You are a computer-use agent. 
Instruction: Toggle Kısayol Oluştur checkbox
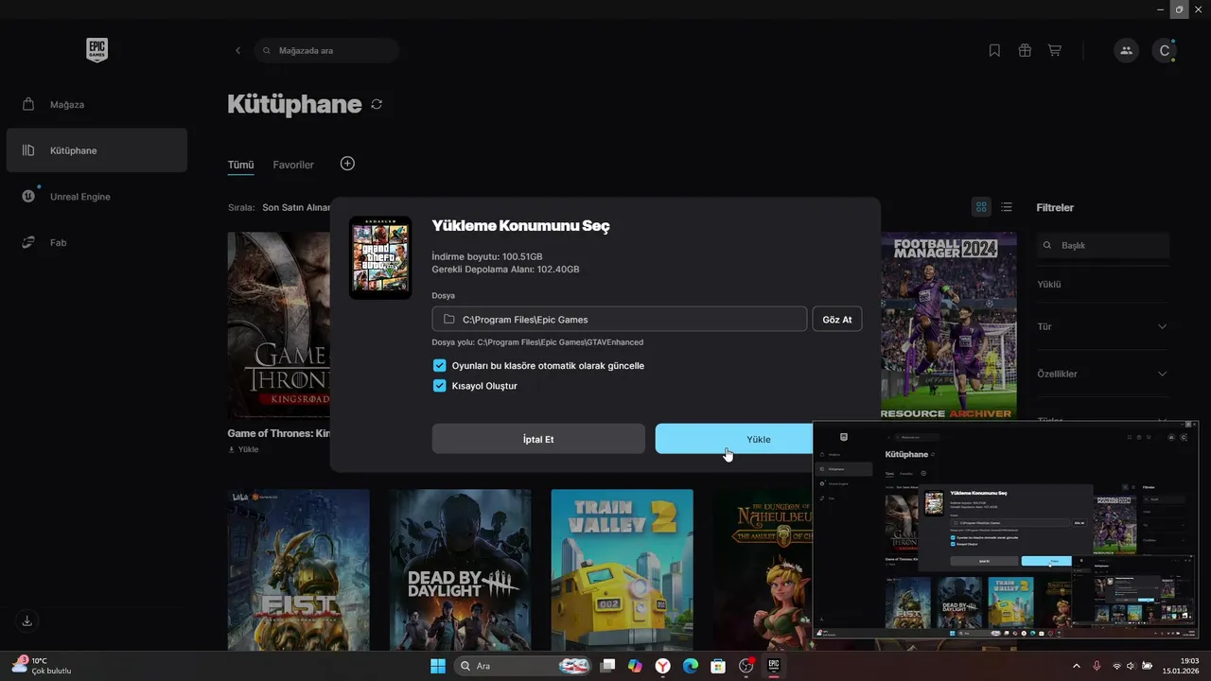point(439,385)
